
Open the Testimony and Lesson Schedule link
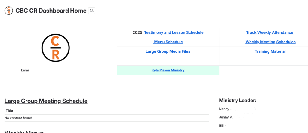(x=174, y=32)
